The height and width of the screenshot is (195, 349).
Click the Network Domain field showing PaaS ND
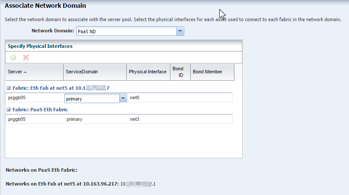point(126,31)
